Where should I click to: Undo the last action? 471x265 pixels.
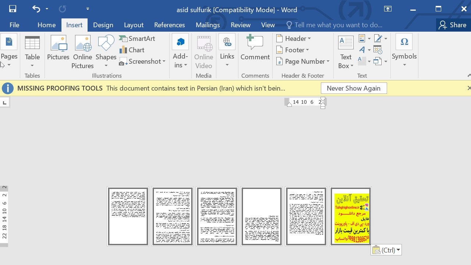click(36, 9)
